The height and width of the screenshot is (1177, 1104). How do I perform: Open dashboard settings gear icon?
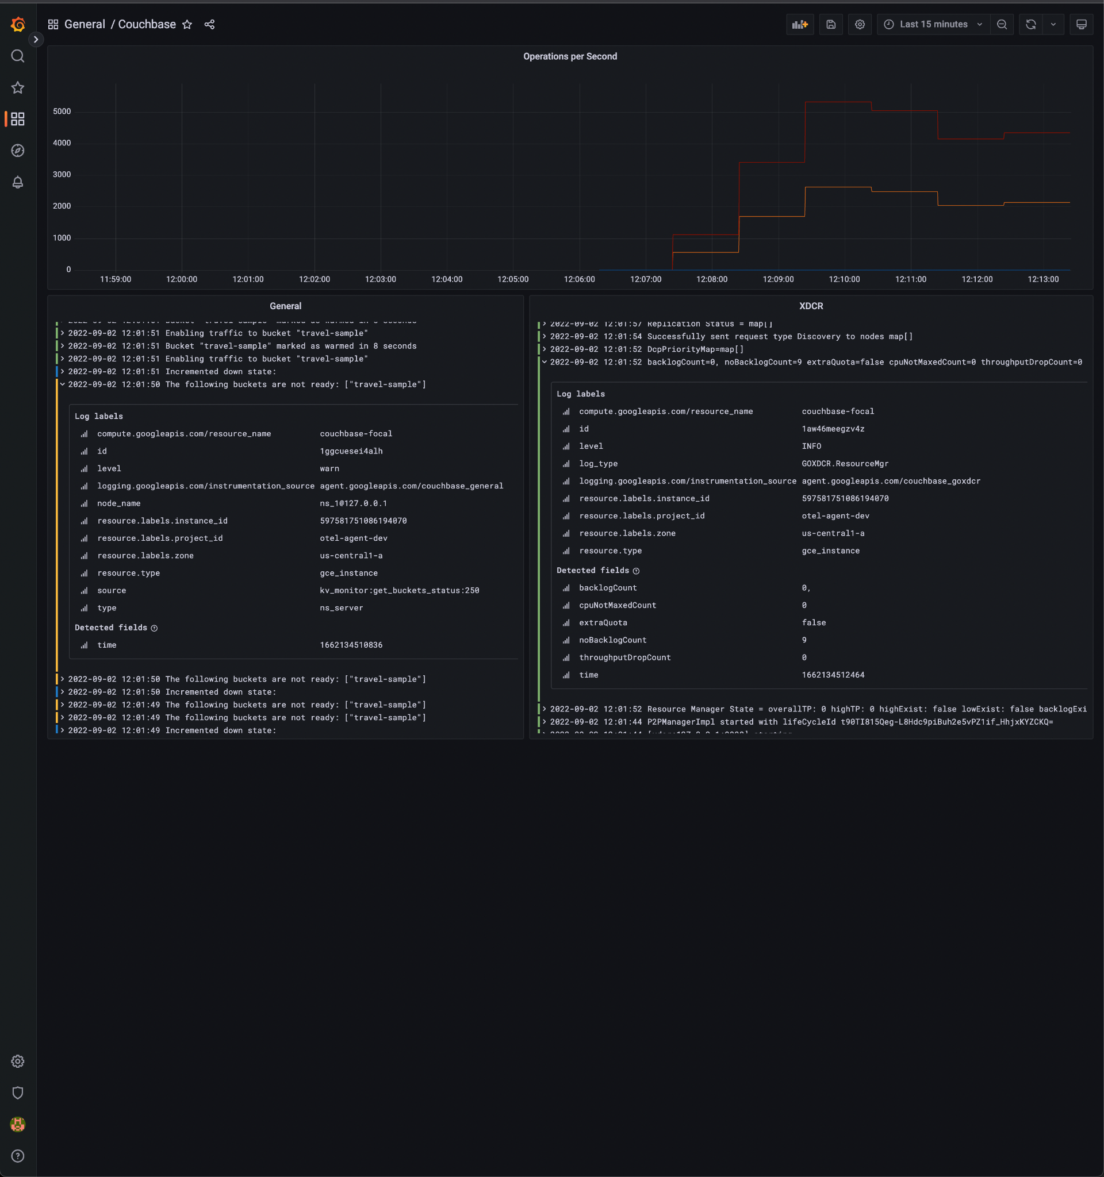point(860,24)
